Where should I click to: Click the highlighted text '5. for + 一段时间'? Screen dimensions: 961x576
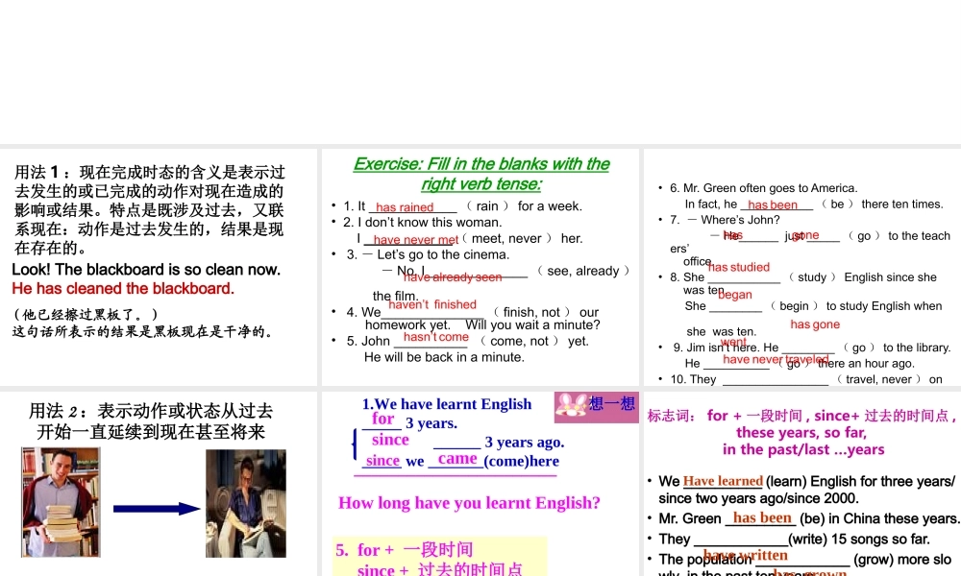point(404,550)
